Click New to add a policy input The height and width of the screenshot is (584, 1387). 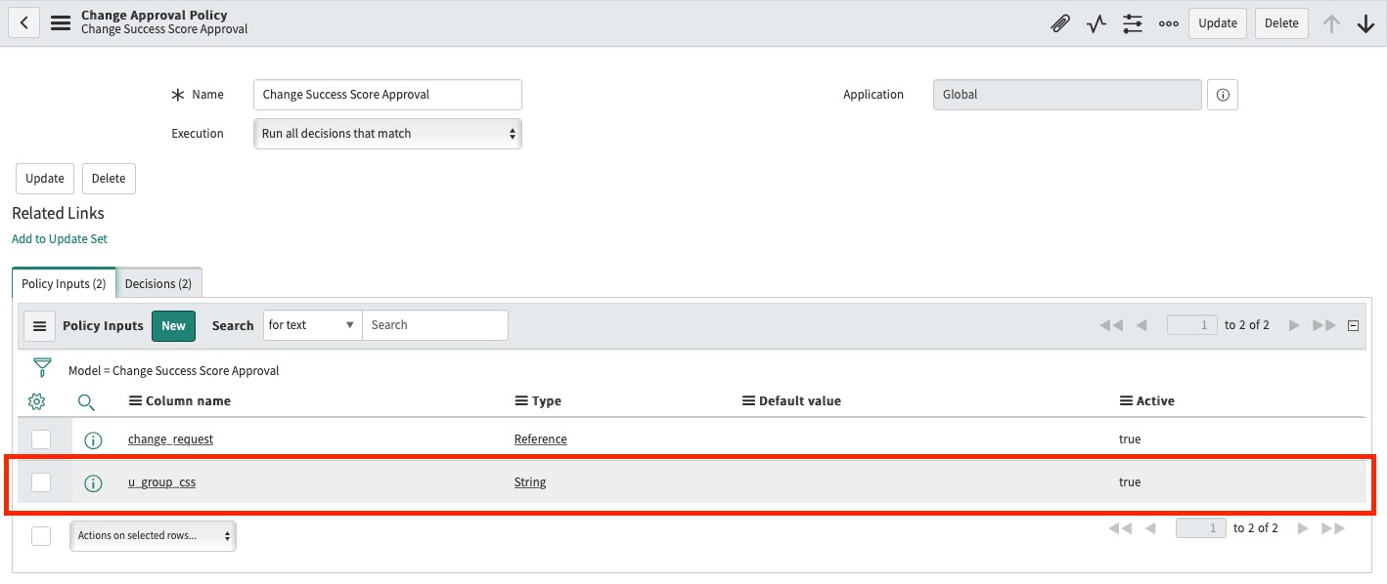click(173, 326)
